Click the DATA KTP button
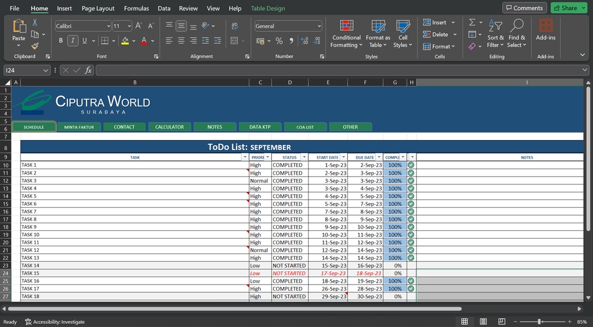The height and width of the screenshot is (327, 593). 260,127
